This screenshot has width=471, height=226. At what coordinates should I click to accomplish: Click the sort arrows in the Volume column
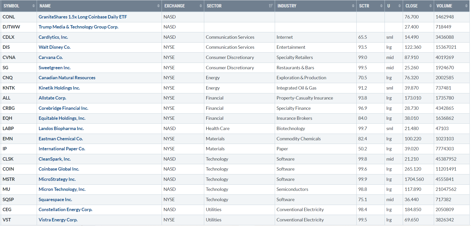(x=466, y=6)
